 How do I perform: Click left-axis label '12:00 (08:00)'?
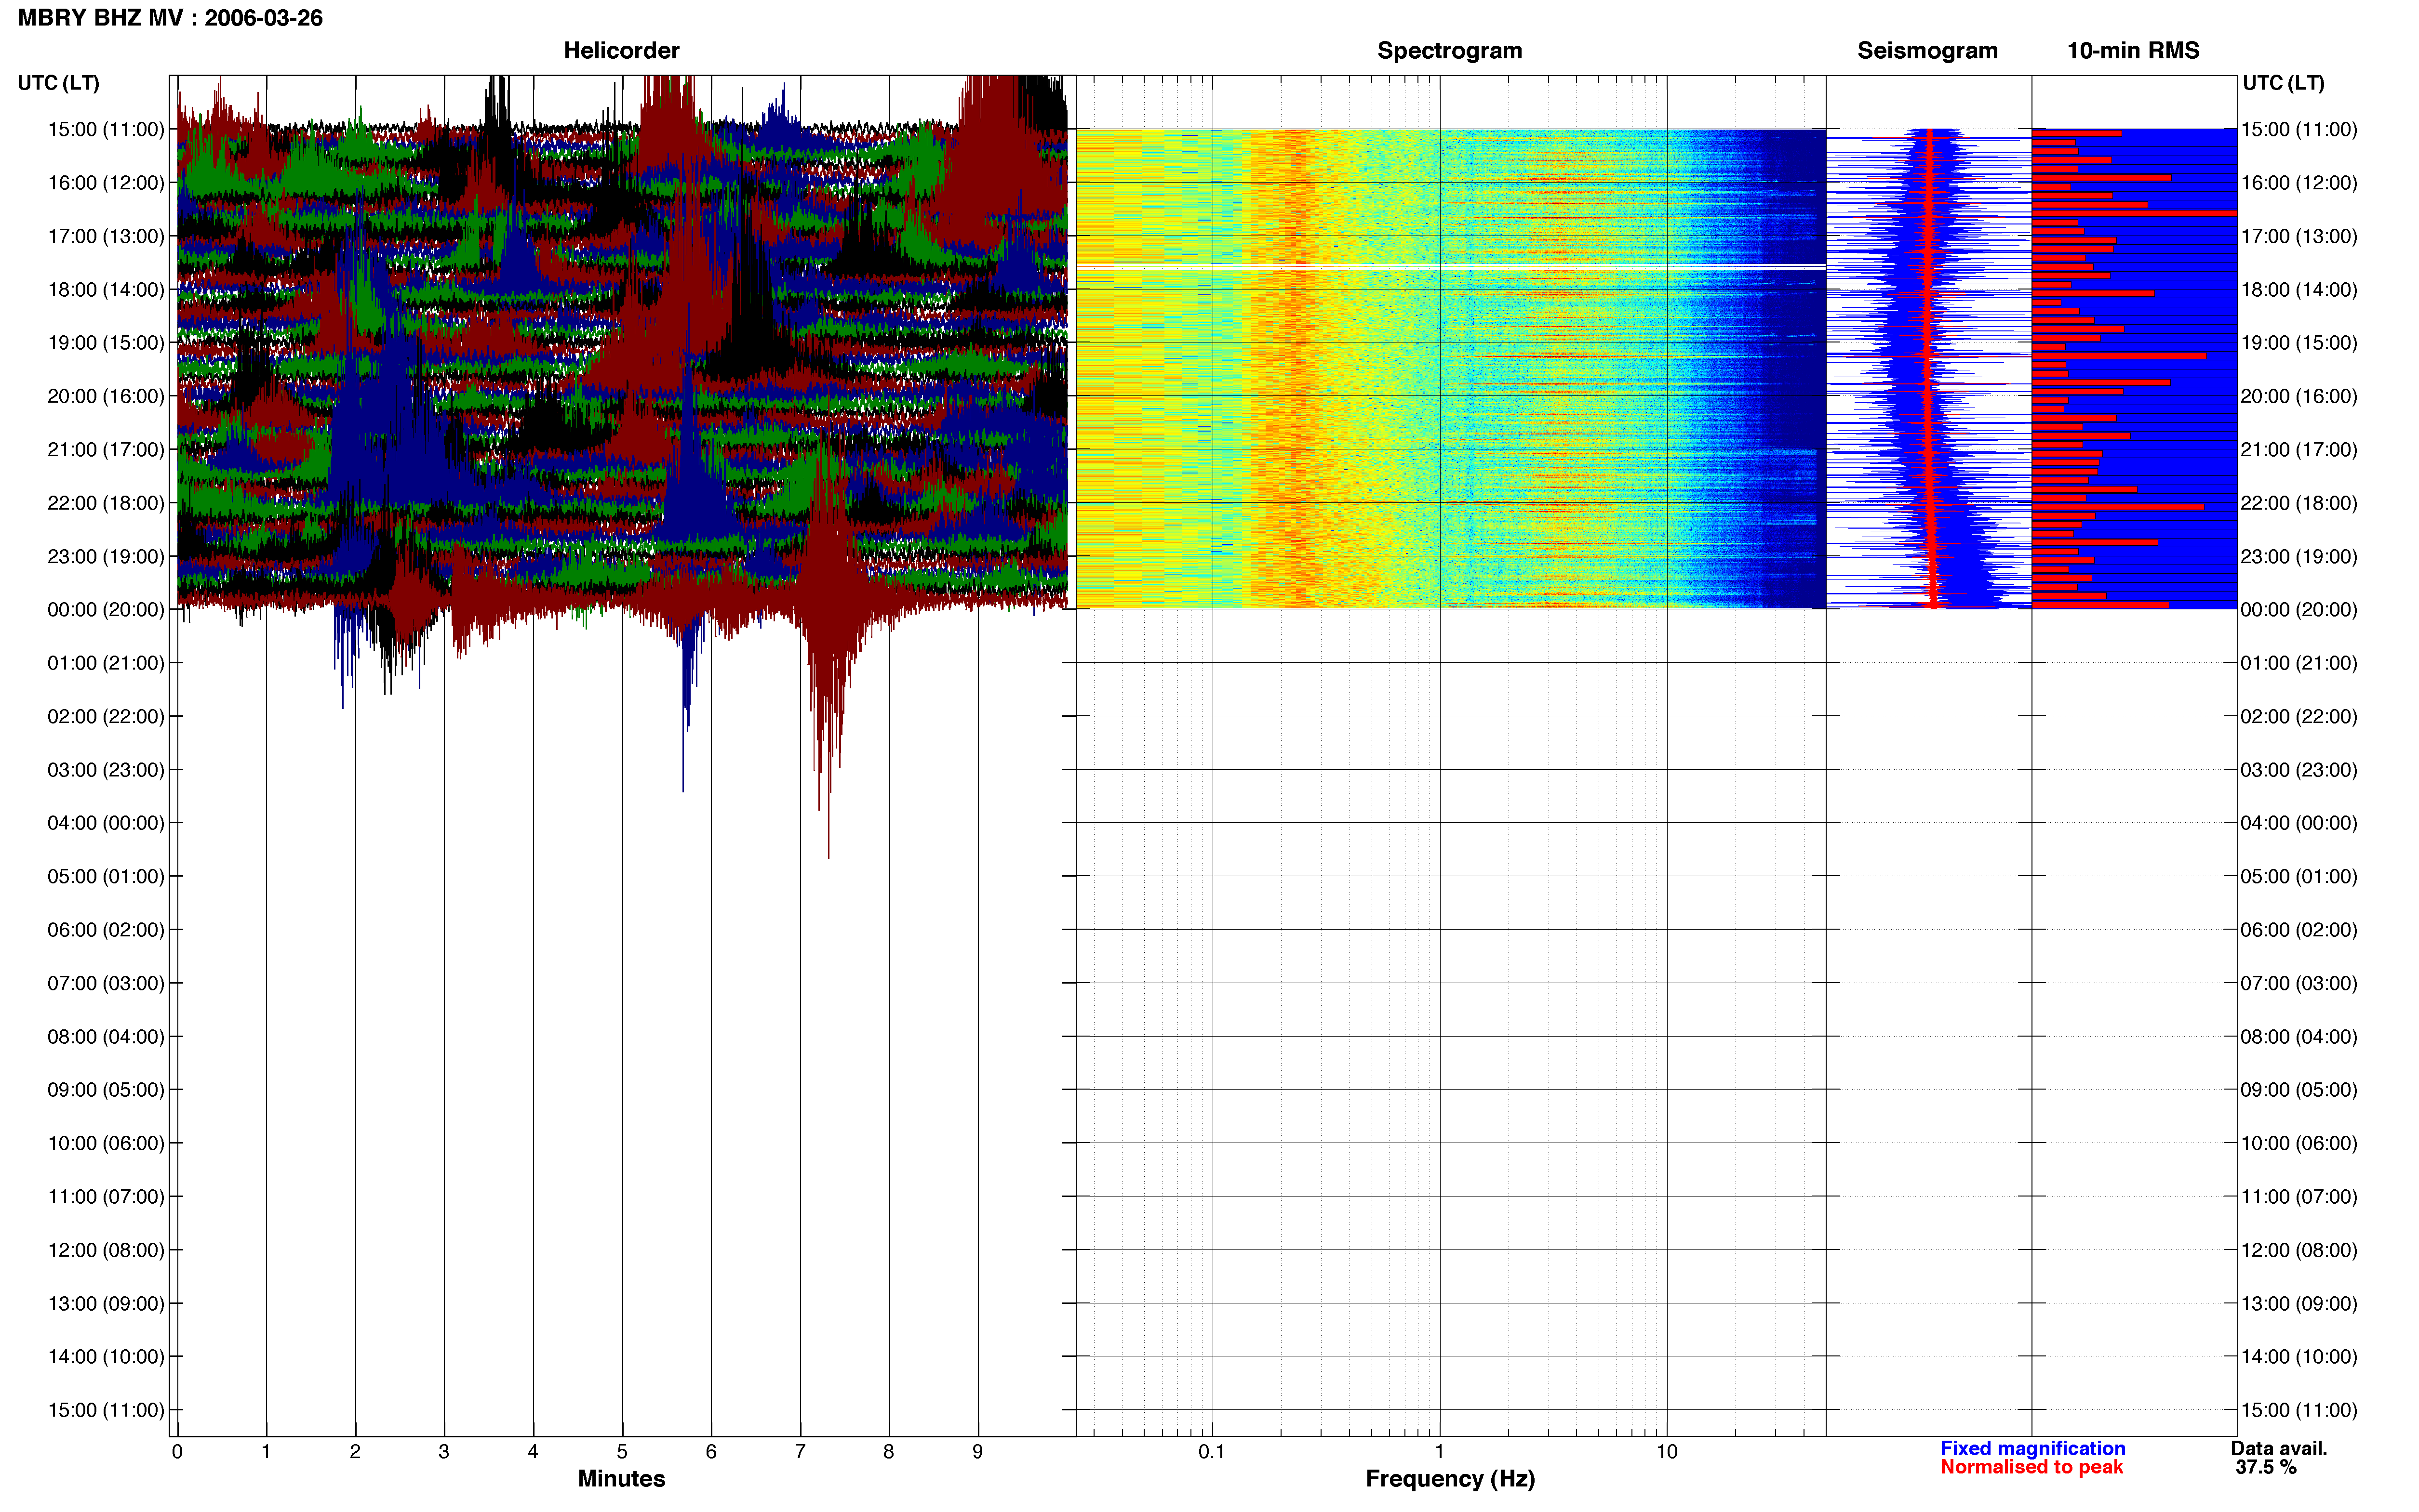pyautogui.click(x=106, y=1250)
